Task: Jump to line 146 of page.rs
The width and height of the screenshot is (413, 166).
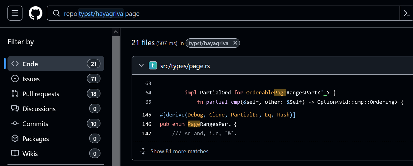Action: click(x=147, y=124)
